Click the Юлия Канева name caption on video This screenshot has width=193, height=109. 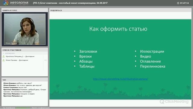[11, 43]
